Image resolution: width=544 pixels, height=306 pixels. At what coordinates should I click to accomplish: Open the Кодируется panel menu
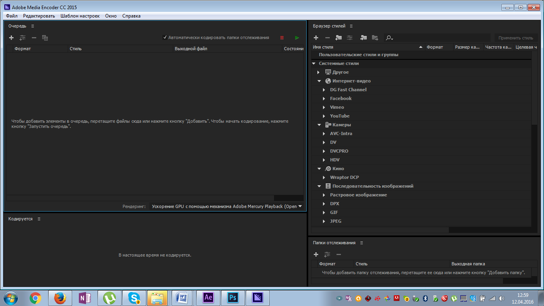39,219
